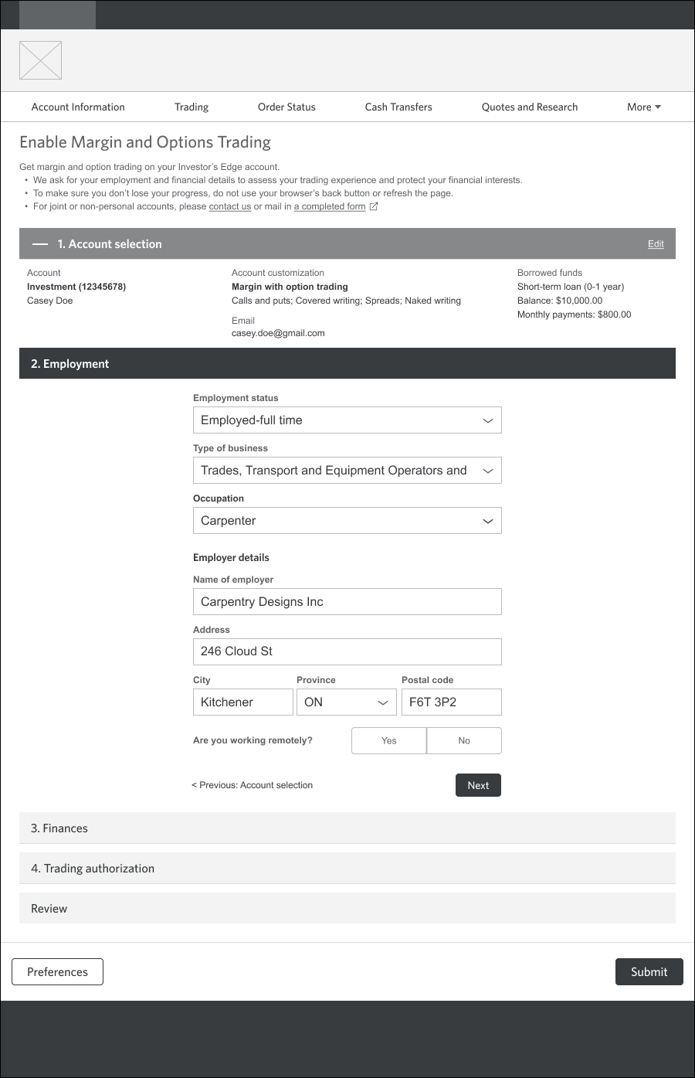Viewport: 695px width, 1078px height.
Task: Open the Employment status dropdown
Action: pyautogui.click(x=347, y=420)
